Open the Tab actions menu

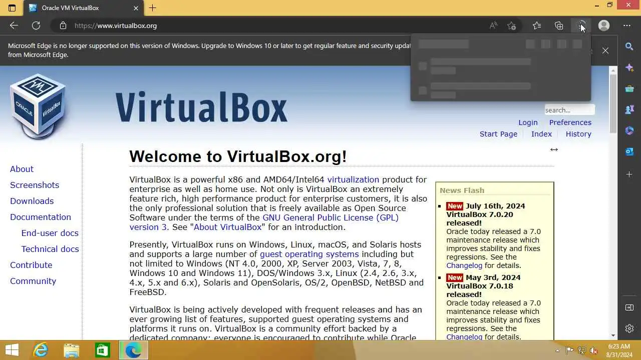12,8
